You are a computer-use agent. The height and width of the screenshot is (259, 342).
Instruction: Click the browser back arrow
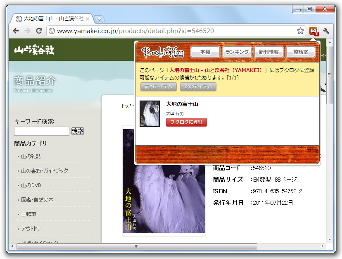pos(16,31)
